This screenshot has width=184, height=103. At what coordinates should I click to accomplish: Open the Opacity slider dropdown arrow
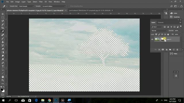[180, 31]
